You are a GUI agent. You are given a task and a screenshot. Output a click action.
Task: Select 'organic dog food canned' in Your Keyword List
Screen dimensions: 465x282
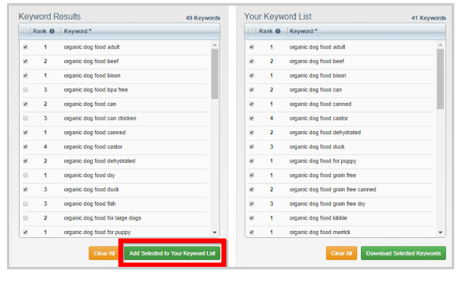tap(321, 104)
